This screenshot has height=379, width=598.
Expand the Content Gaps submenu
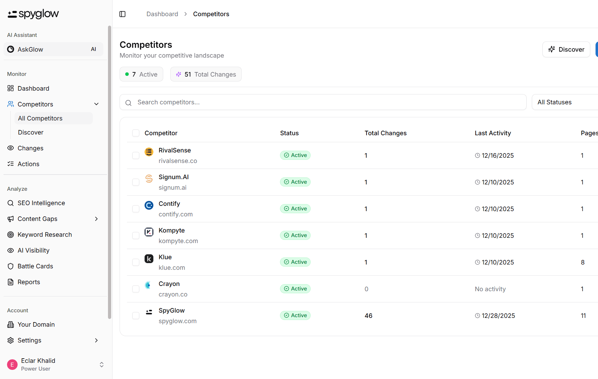click(x=96, y=218)
